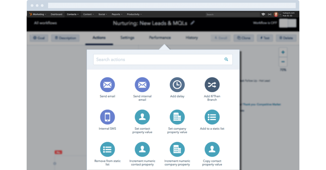The image size is (326, 170).
Task: Switch to the Actions tab
Action: coord(99,38)
